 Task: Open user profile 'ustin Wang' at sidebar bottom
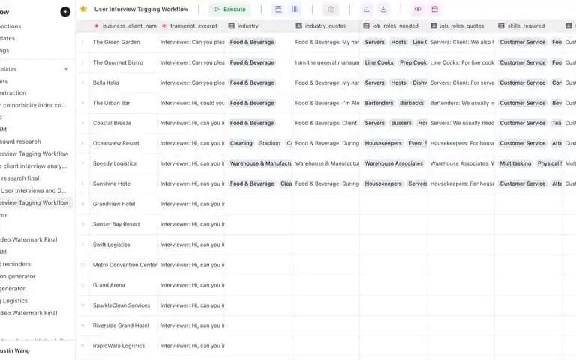point(15,350)
